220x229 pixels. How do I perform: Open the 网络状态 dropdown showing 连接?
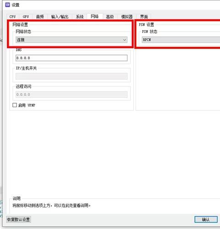(x=71, y=40)
